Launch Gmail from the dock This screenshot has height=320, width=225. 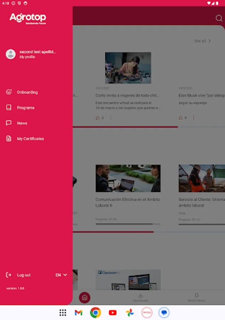(78, 313)
